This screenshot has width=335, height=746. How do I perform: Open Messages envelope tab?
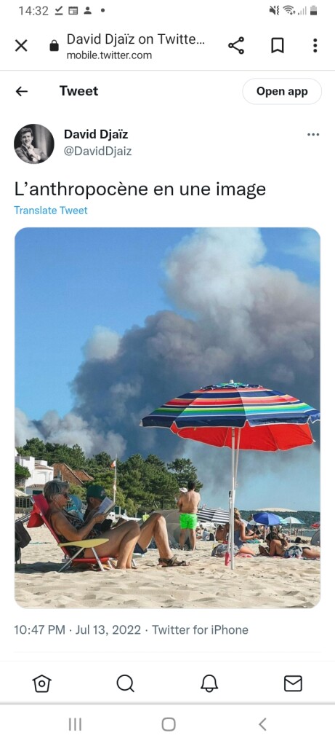pyautogui.click(x=293, y=683)
